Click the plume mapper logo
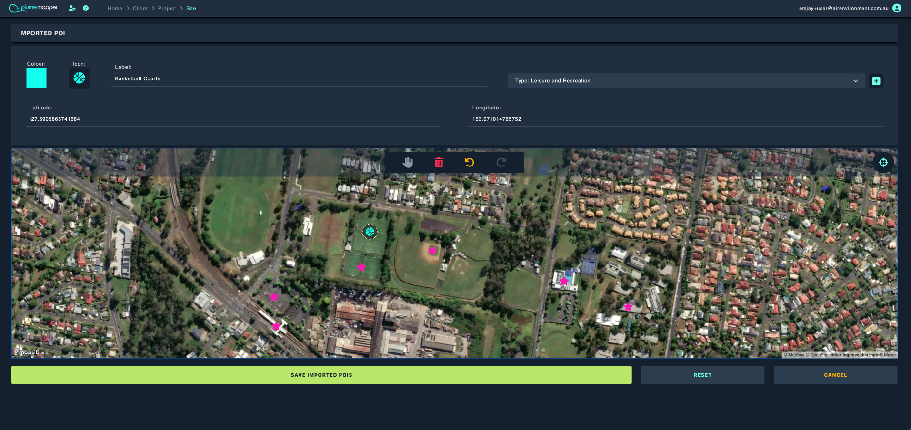Viewport: 911px width, 430px height. click(x=33, y=8)
